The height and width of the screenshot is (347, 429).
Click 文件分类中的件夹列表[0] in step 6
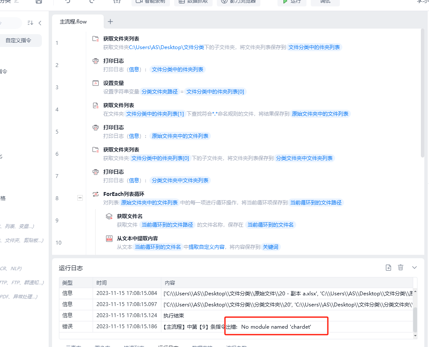point(160,158)
